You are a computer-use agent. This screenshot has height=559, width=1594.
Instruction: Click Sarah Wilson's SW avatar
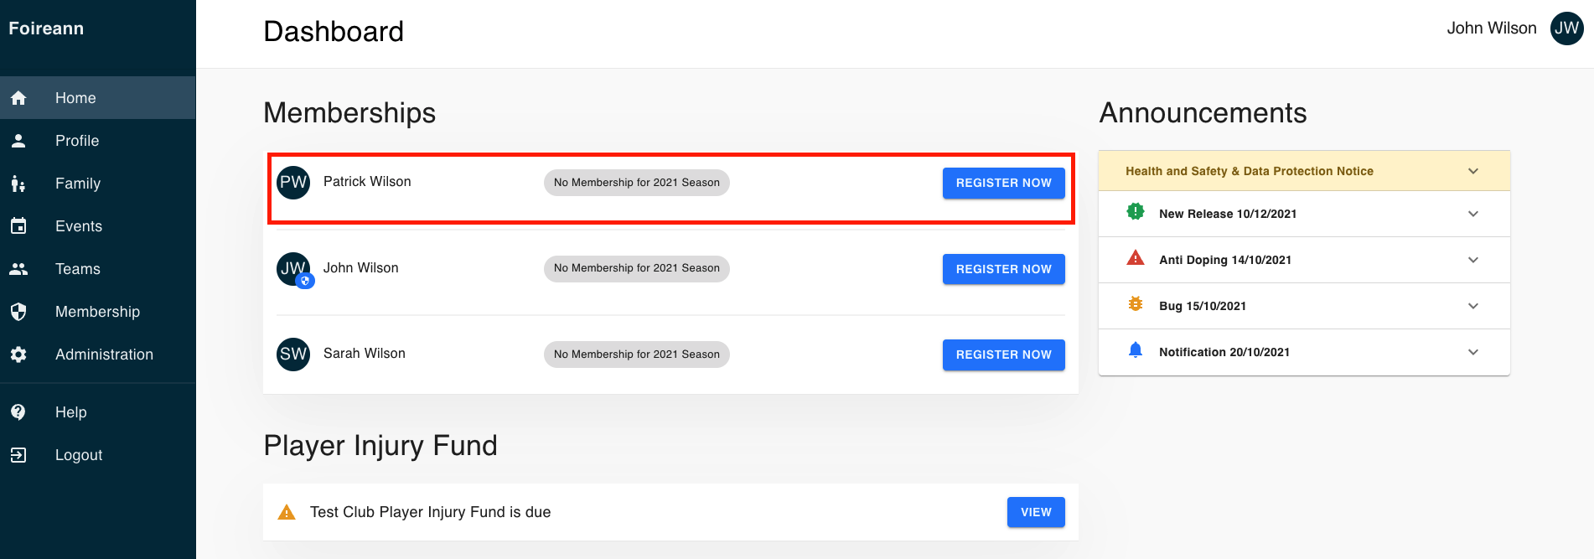coord(293,354)
